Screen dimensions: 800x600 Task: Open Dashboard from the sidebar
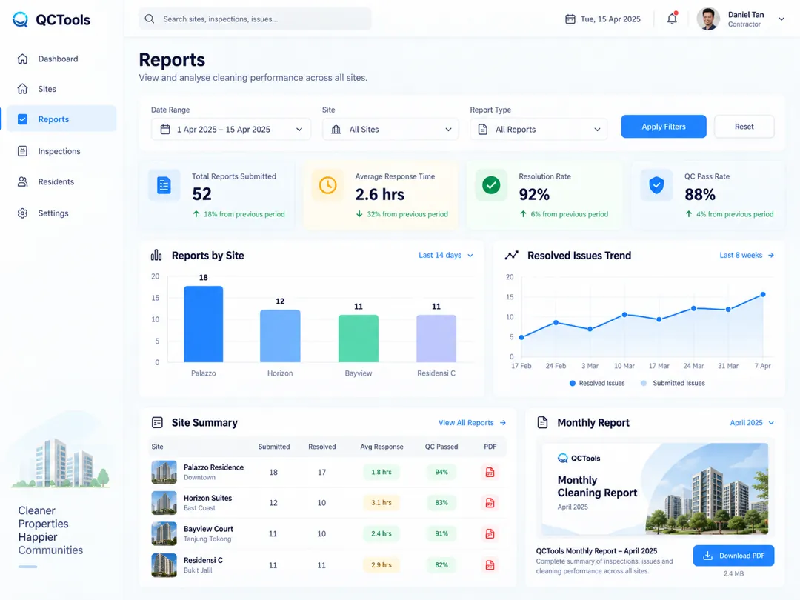point(61,59)
